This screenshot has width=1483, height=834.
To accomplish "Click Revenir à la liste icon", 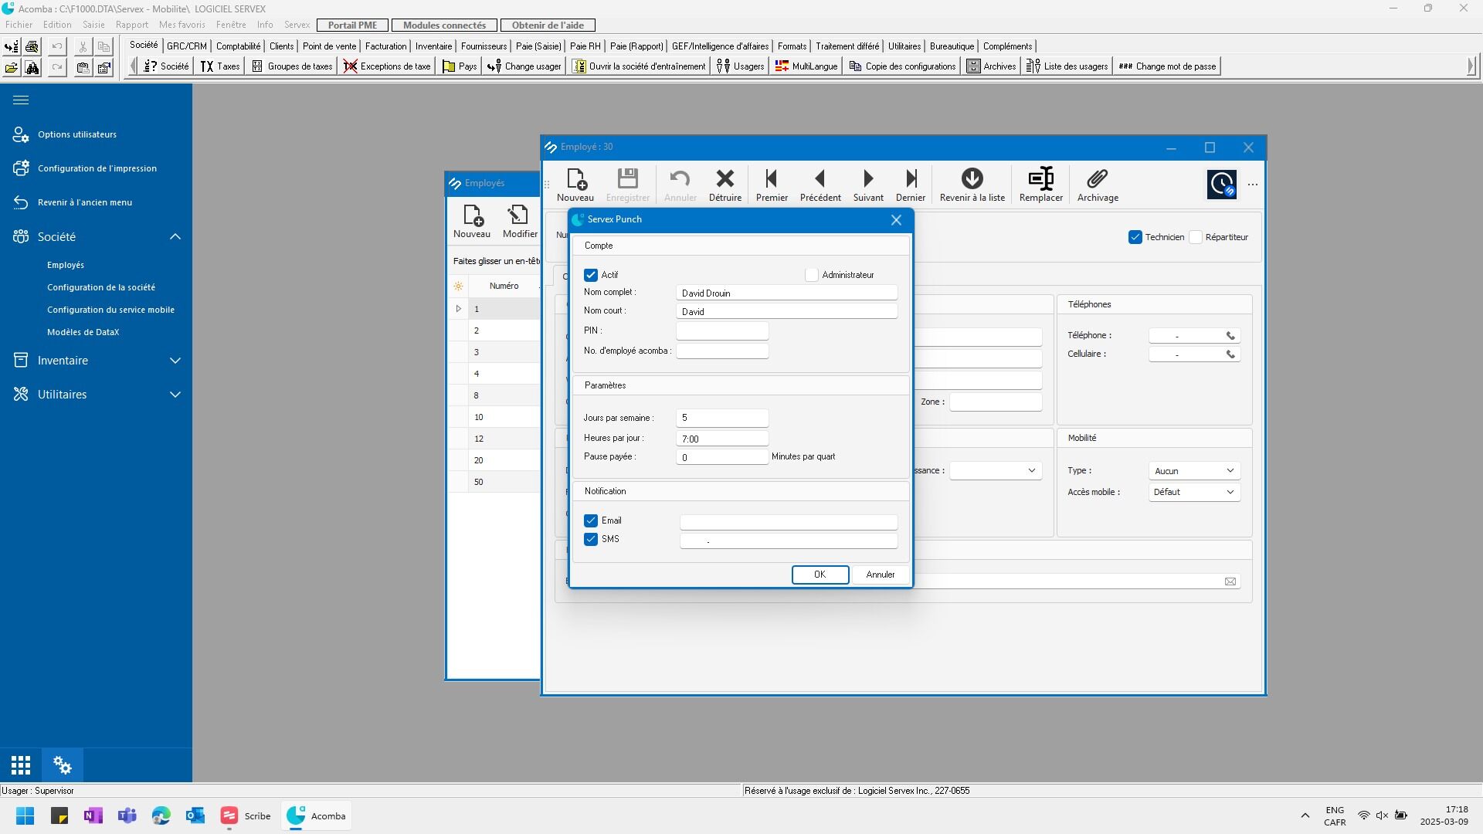I will (x=972, y=179).
